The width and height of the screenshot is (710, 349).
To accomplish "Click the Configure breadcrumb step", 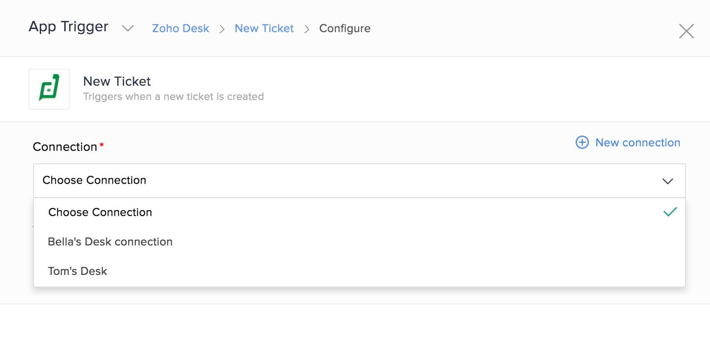I will click(x=345, y=29).
